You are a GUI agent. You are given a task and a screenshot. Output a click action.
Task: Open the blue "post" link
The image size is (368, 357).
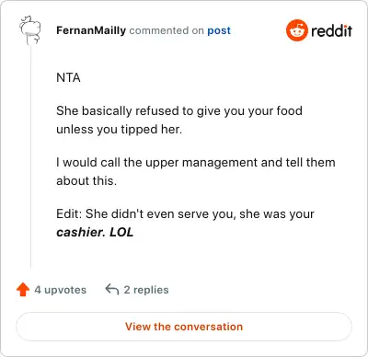point(219,30)
